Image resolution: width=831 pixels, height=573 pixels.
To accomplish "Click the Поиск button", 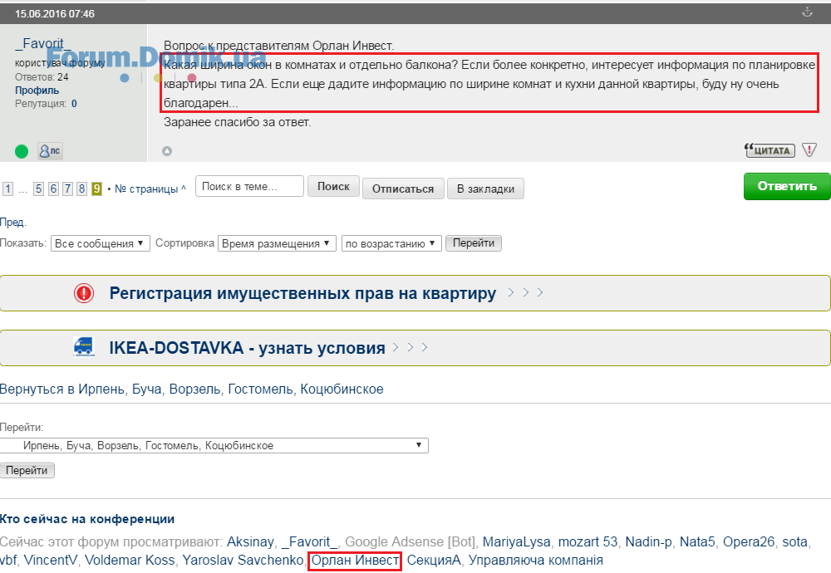I will pyautogui.click(x=333, y=186).
